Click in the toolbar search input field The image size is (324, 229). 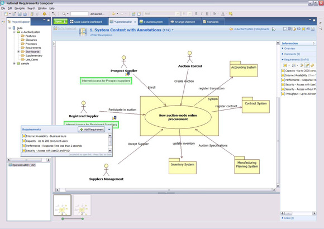79,13
